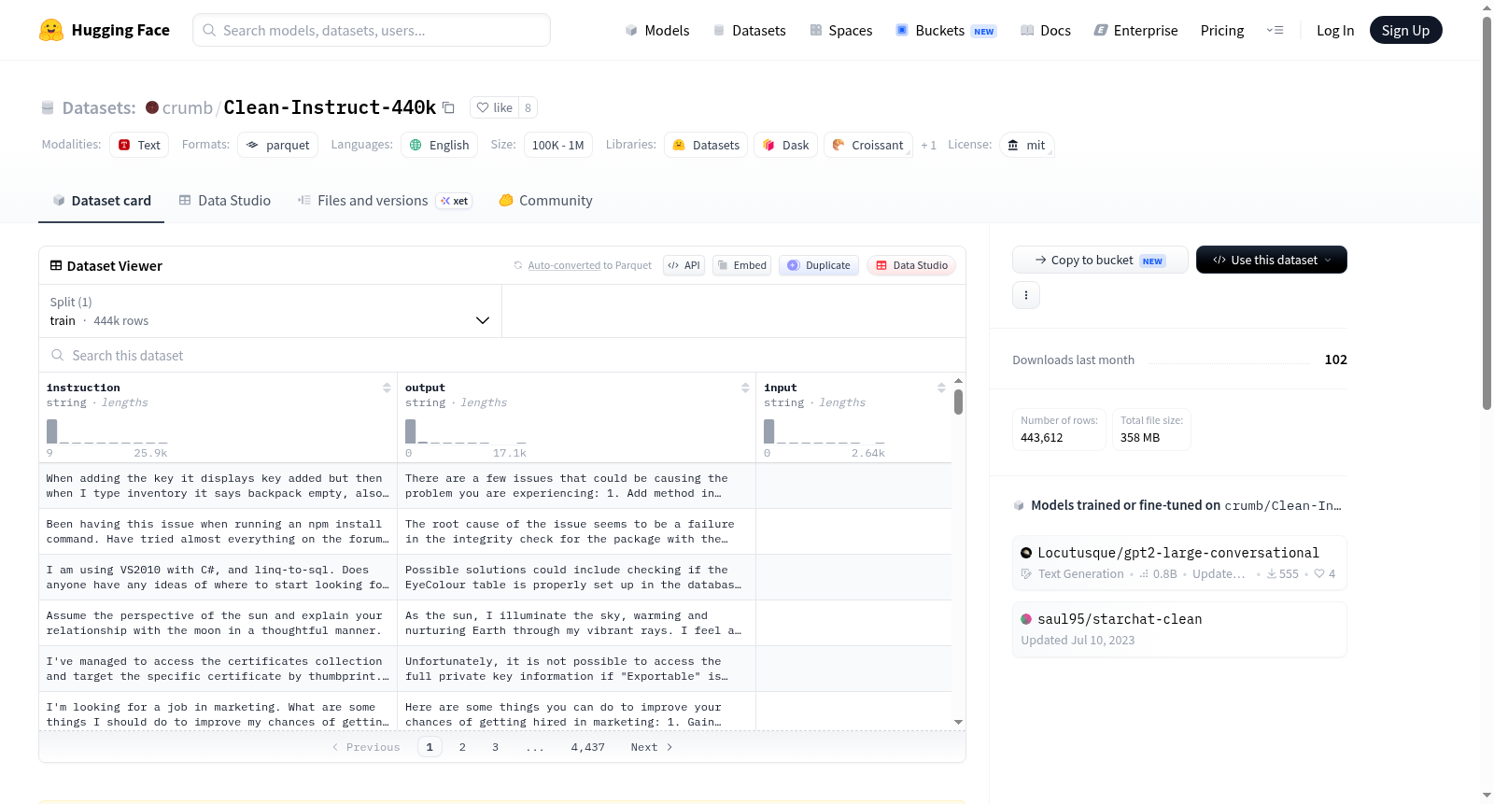Select the Datasets library tag
Viewport: 1494px width, 804px height.
click(706, 145)
